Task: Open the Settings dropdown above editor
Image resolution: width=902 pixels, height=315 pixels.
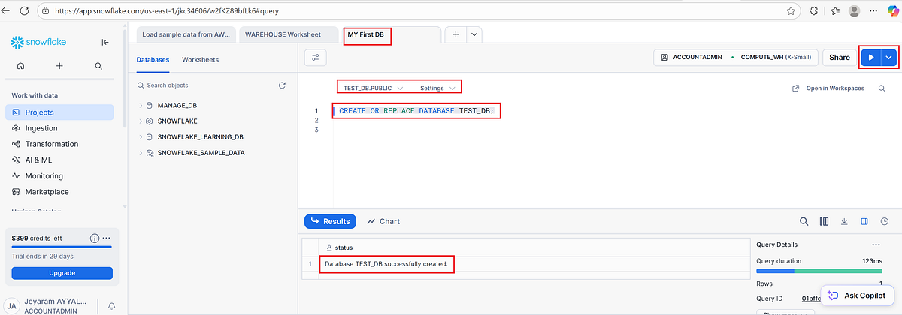Action: pyautogui.click(x=437, y=88)
